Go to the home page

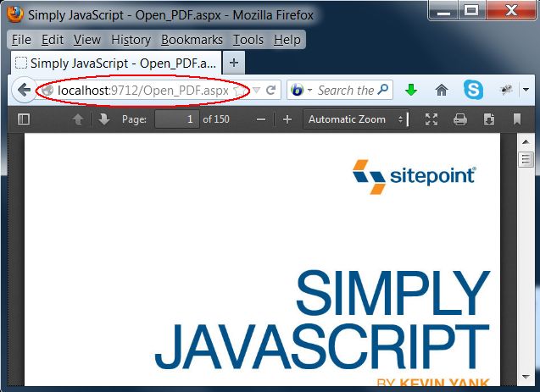[442, 91]
